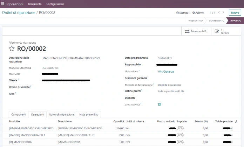Click the help mark next to Crea Attività
Screen dimensions: 244x147
141,104
